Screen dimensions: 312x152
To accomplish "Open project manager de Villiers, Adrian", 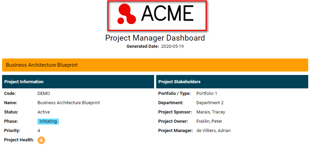I will pyautogui.click(x=214, y=131).
